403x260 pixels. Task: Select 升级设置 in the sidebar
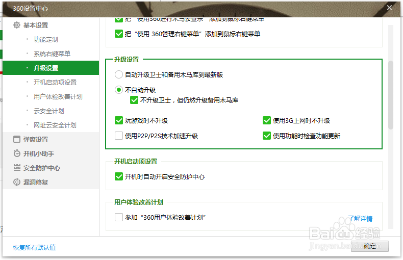point(51,68)
